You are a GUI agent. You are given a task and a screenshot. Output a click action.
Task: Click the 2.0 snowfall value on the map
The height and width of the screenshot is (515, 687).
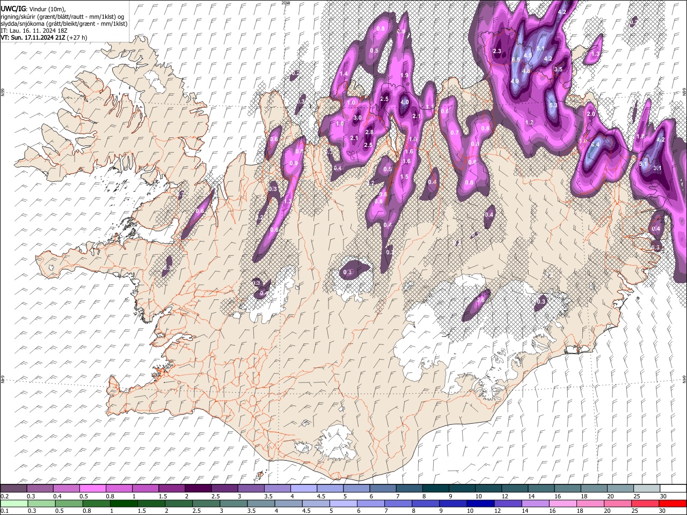591,114
